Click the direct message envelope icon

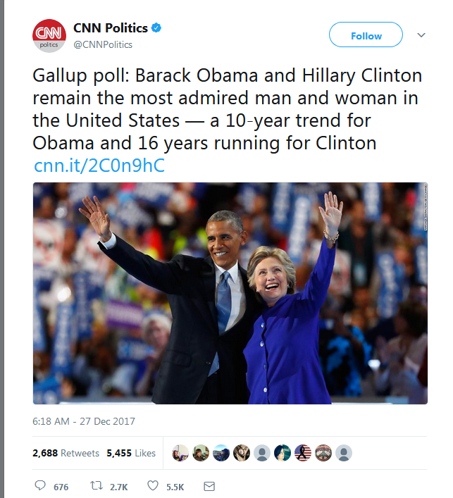coord(209,486)
